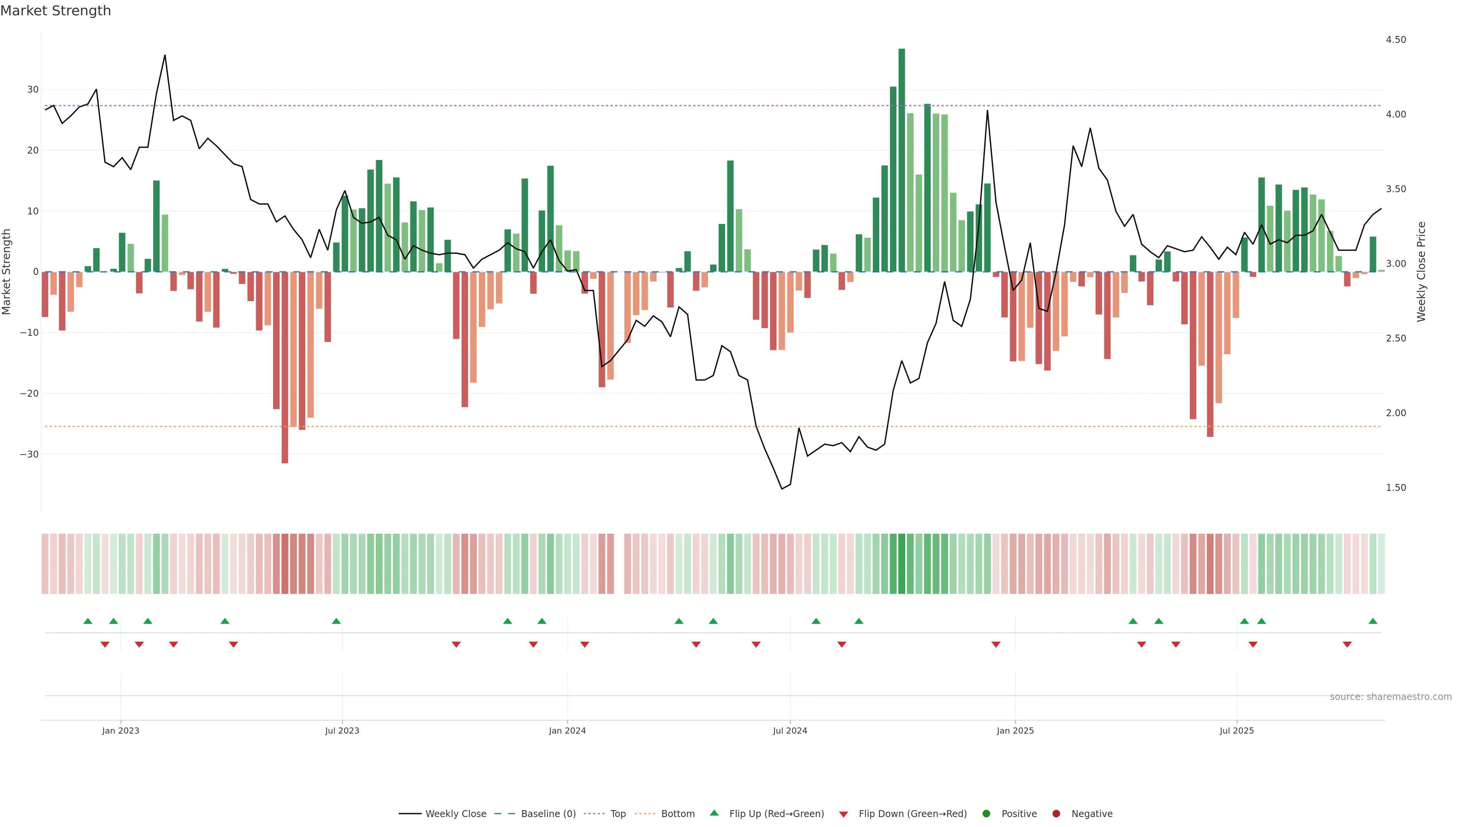The width and height of the screenshot is (1471, 827).
Task: Click the Market Strength chart title
Action: (x=56, y=11)
